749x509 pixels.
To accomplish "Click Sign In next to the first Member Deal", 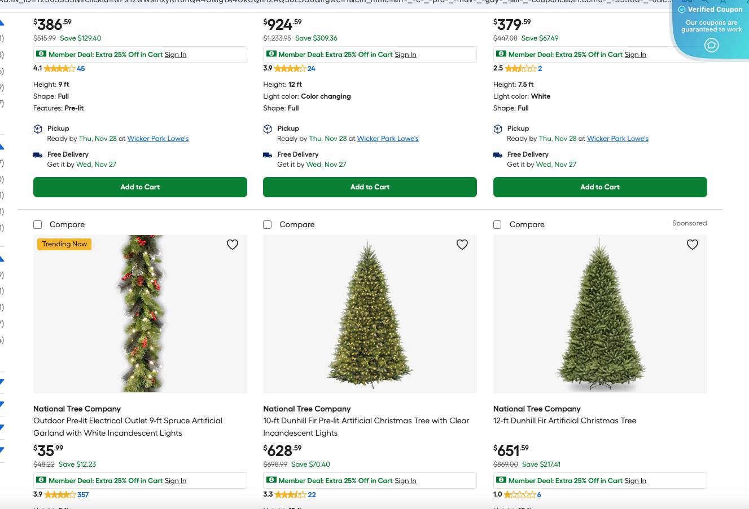I will pos(175,54).
